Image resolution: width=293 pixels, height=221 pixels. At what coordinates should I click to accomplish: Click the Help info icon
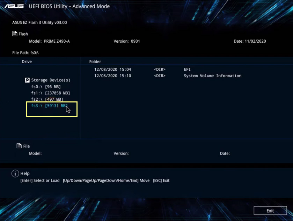point(15,173)
